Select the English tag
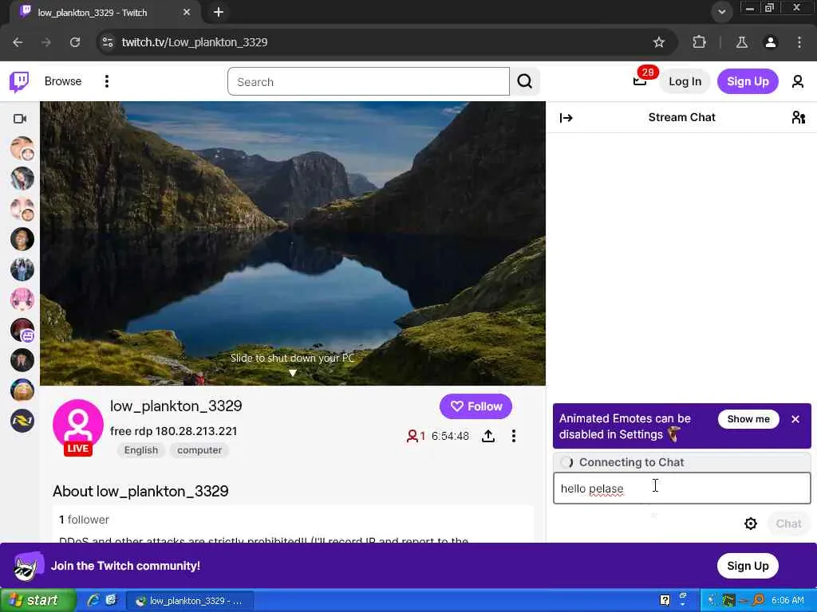 pos(140,450)
